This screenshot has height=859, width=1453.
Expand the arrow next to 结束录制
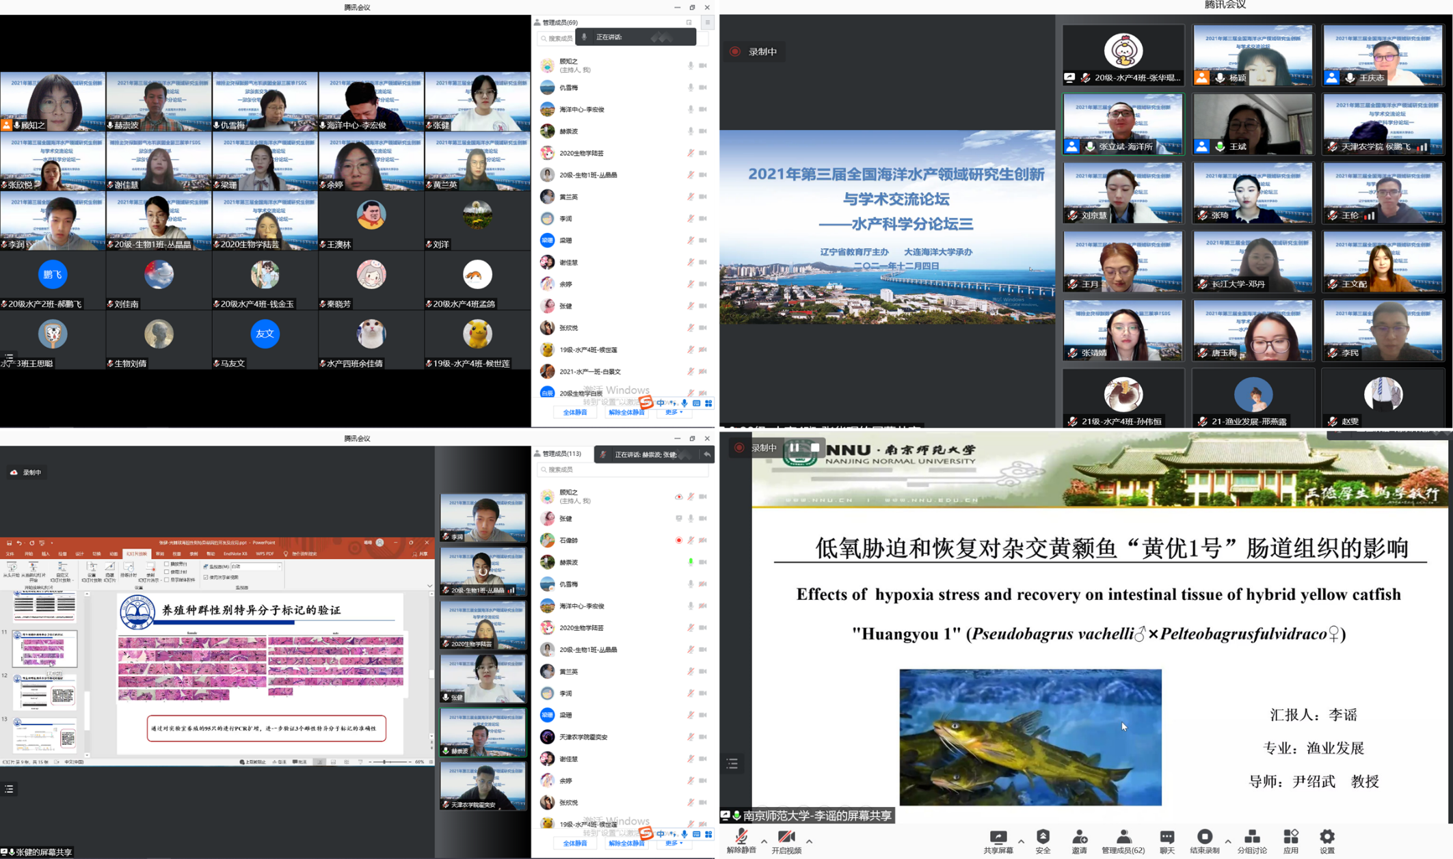(x=1228, y=841)
